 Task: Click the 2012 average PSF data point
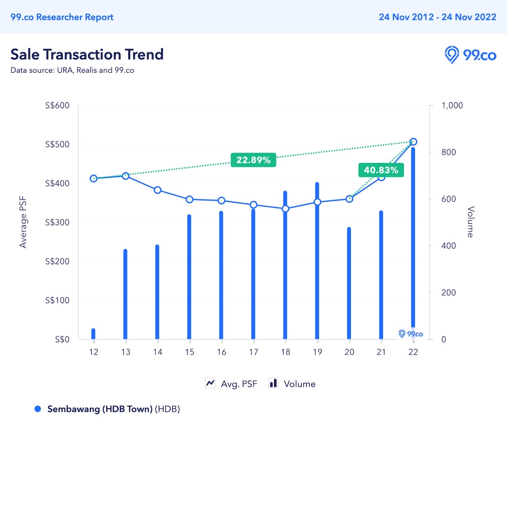(x=94, y=178)
